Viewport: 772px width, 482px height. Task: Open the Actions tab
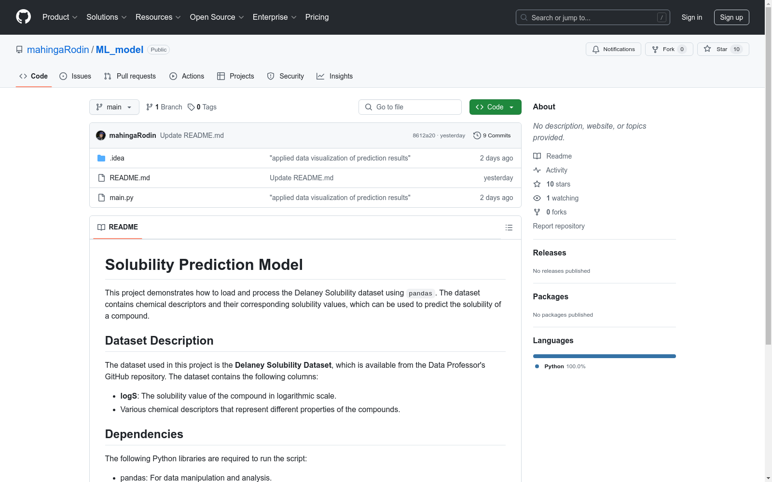pos(187,76)
